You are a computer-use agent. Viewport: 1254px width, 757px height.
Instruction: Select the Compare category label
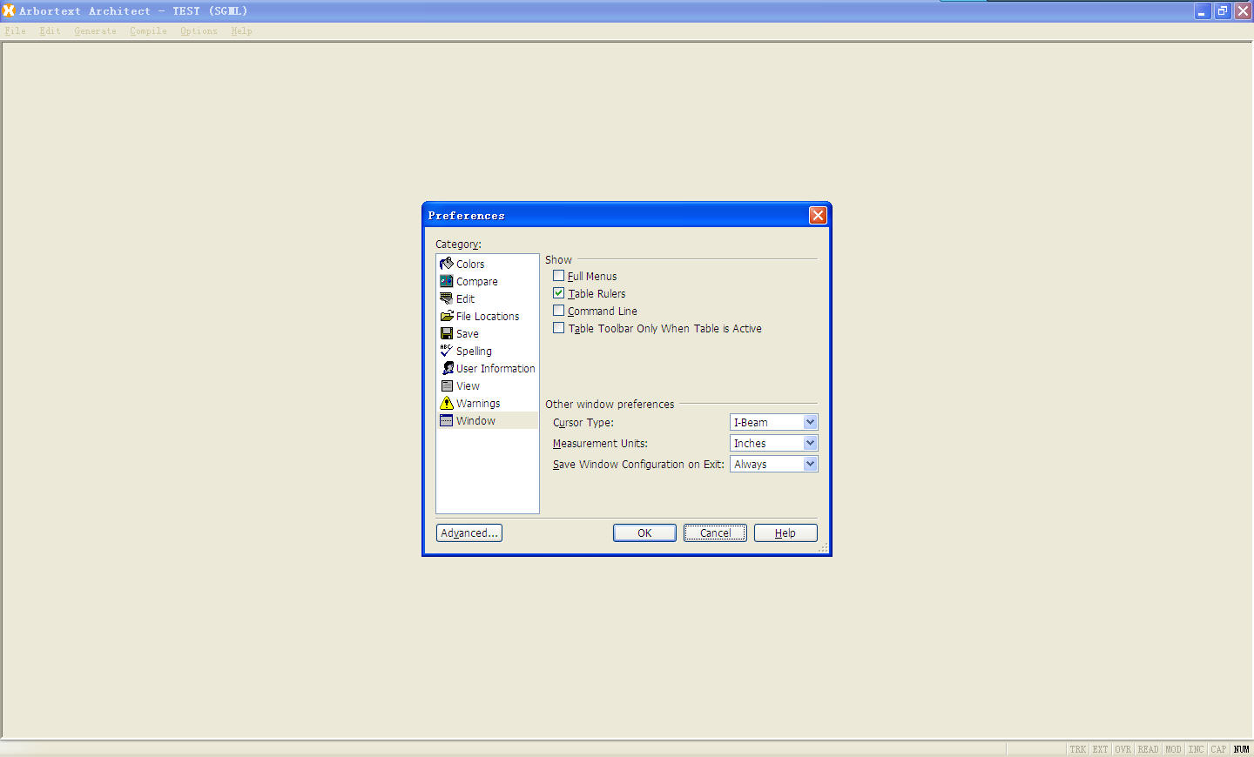point(477,281)
